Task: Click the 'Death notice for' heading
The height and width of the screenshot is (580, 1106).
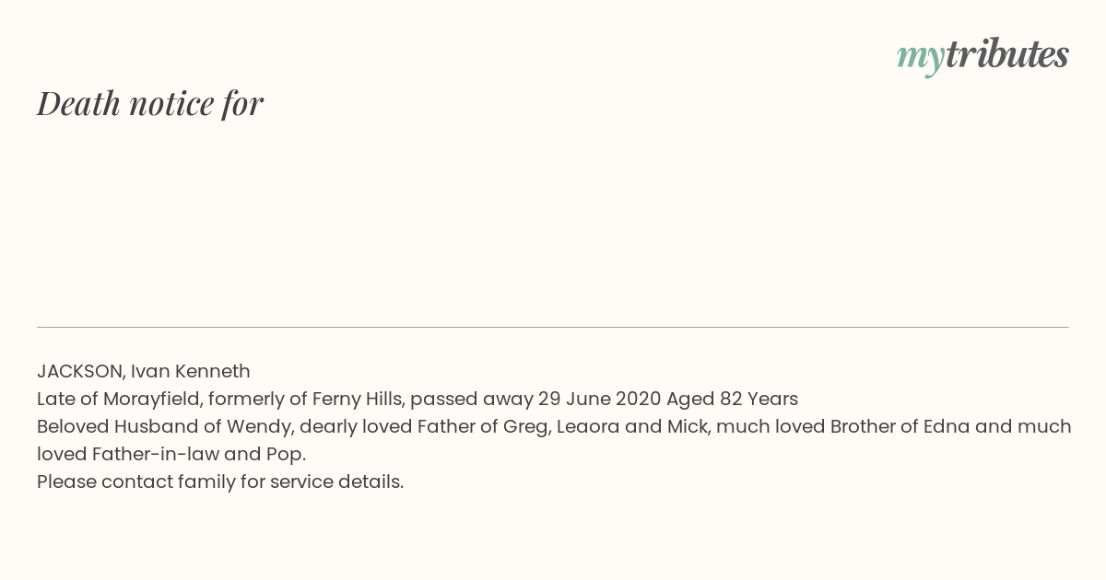Action: pyautogui.click(x=150, y=103)
